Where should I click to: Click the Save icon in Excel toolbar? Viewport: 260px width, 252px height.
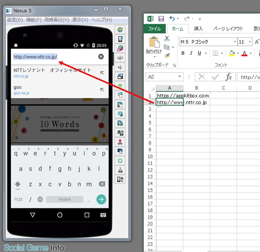point(161,19)
